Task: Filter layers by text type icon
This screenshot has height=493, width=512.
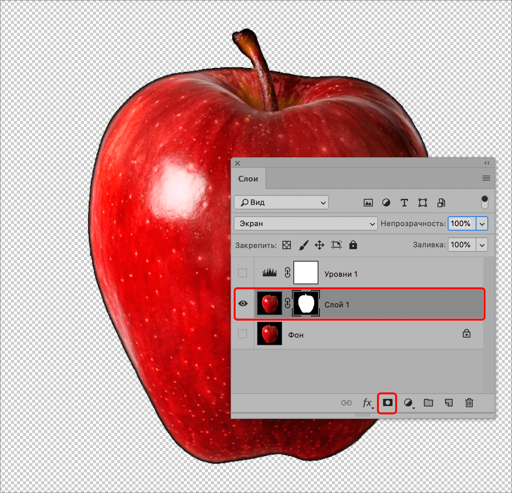Action: point(404,203)
